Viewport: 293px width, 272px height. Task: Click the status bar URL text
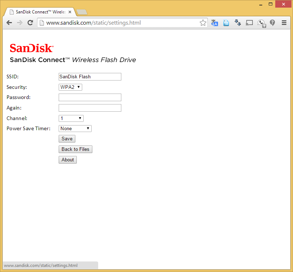point(41,265)
